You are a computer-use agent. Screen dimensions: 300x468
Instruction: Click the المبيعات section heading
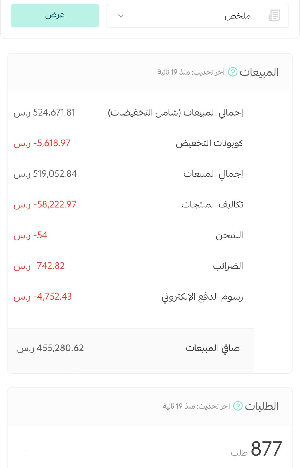tap(259, 72)
